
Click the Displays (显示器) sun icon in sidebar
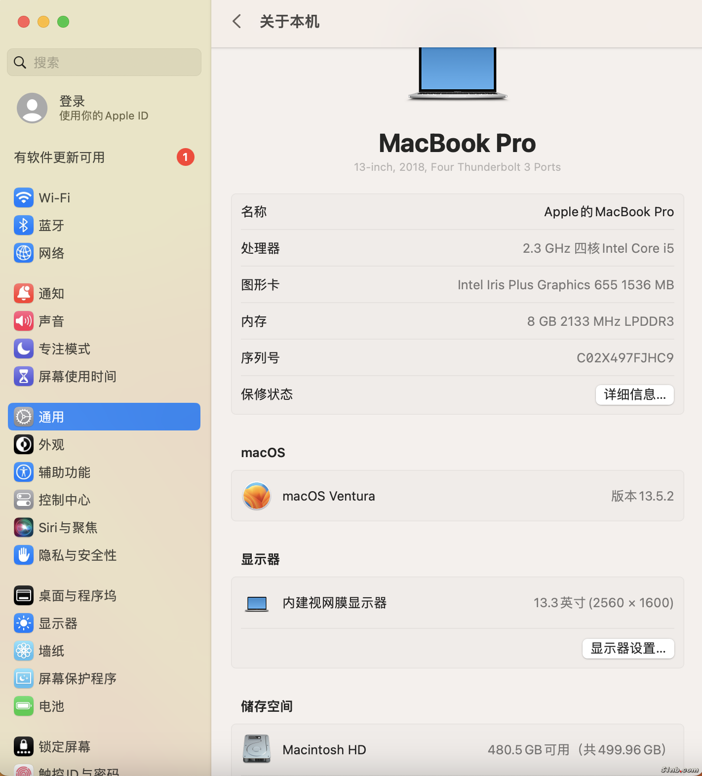pos(24,623)
